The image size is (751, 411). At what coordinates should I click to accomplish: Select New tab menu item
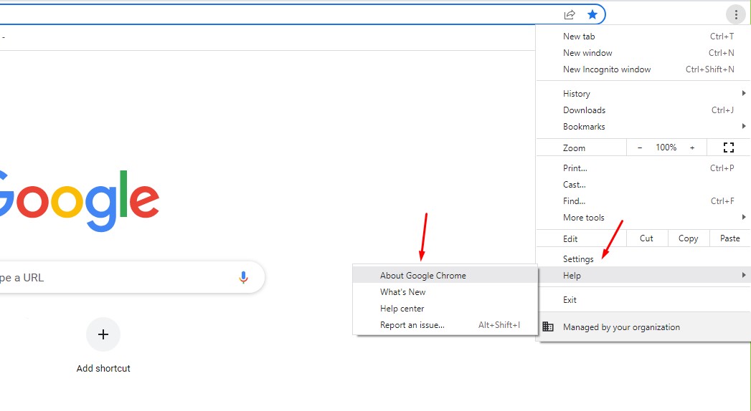pyautogui.click(x=643, y=37)
